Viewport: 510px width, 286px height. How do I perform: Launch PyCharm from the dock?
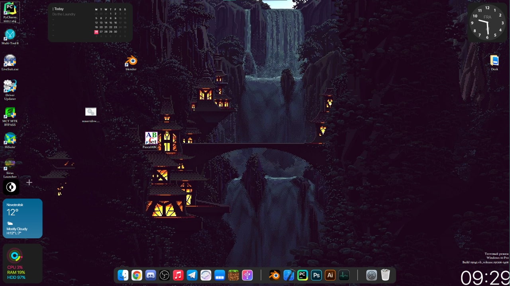click(x=302, y=275)
